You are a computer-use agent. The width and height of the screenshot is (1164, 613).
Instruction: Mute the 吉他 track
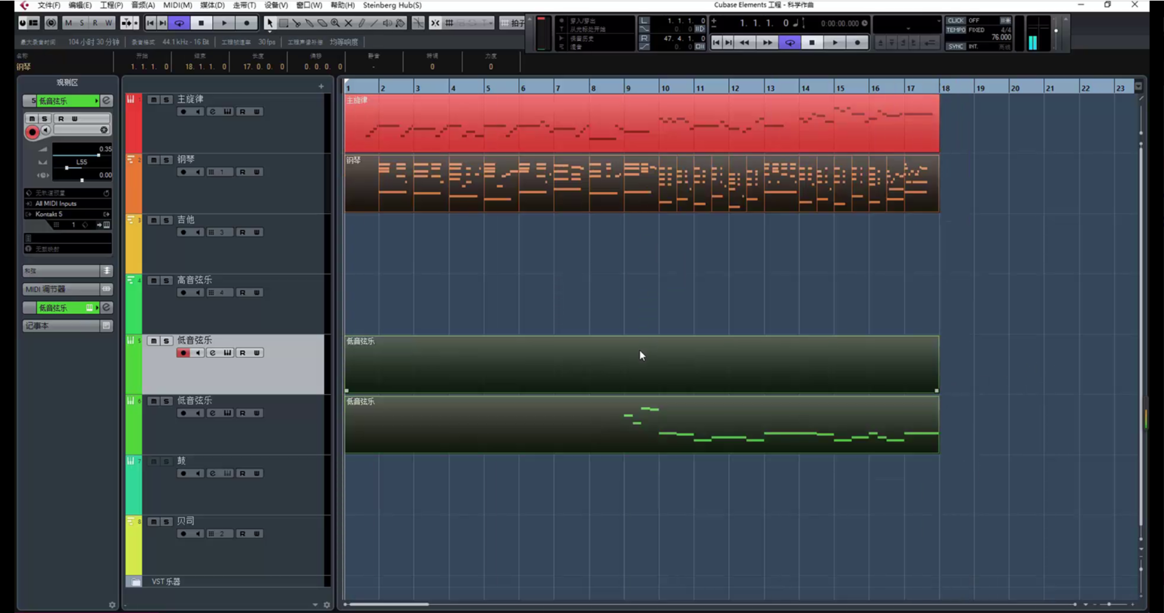point(154,220)
